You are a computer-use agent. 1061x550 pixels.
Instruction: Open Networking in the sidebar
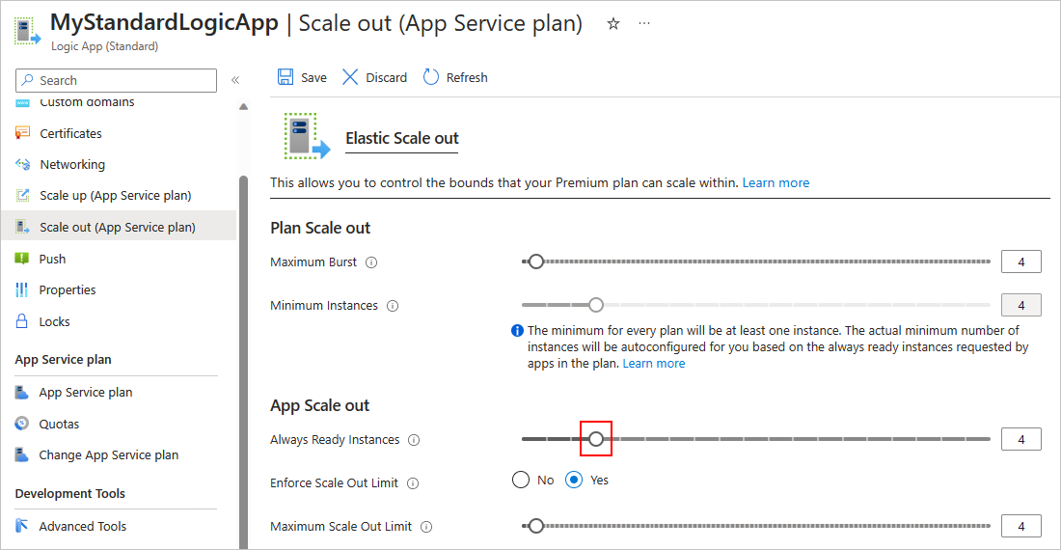coord(72,164)
